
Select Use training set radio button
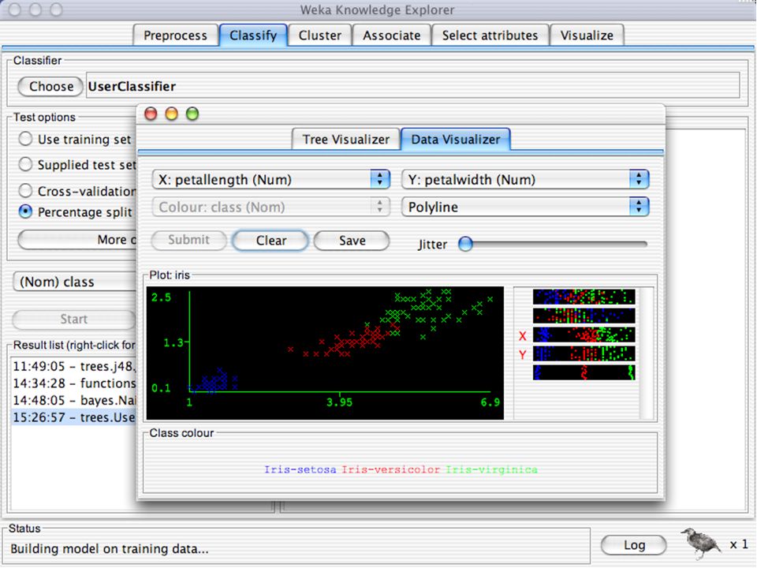[x=25, y=139]
